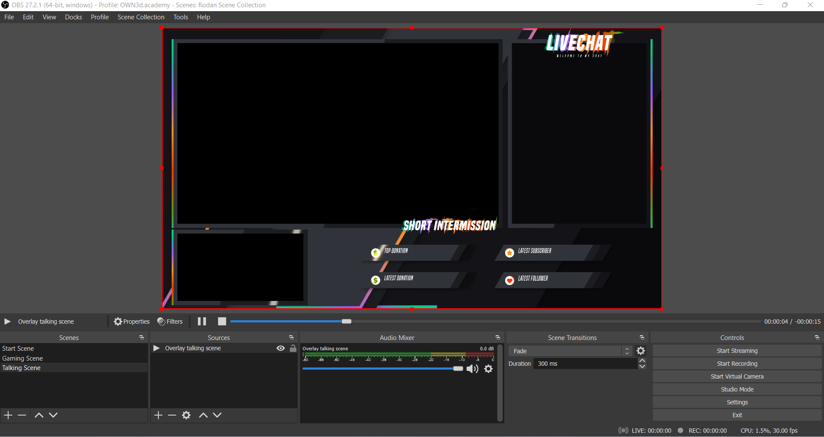Viewport: 824px width, 437px height.
Task: Toggle lock on Overlay talking scene source
Action: pos(293,348)
